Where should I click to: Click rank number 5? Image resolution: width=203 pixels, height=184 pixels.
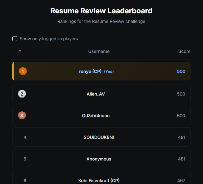[x=25, y=159]
